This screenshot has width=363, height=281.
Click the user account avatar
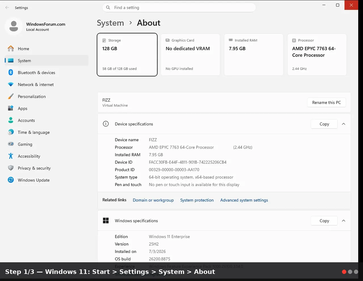point(14,26)
